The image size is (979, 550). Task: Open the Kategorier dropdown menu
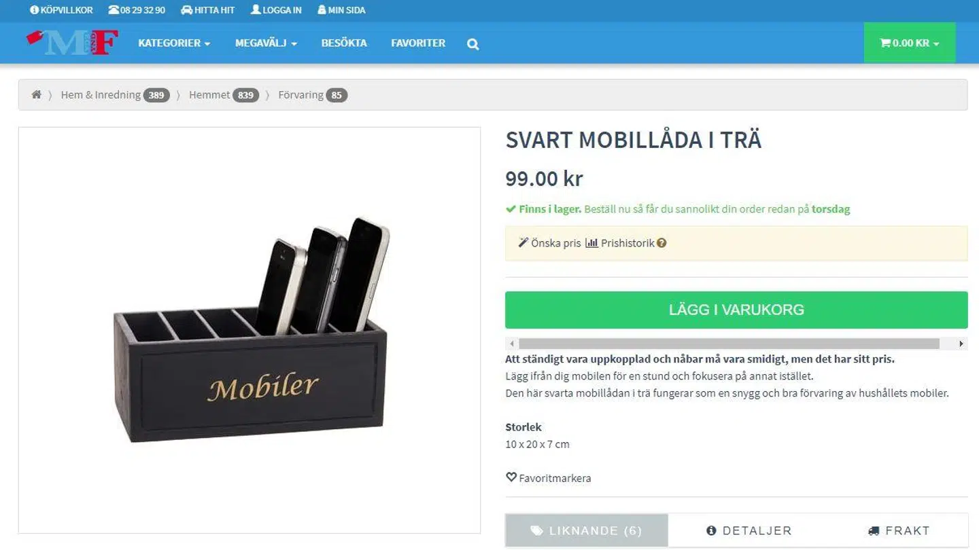click(174, 43)
